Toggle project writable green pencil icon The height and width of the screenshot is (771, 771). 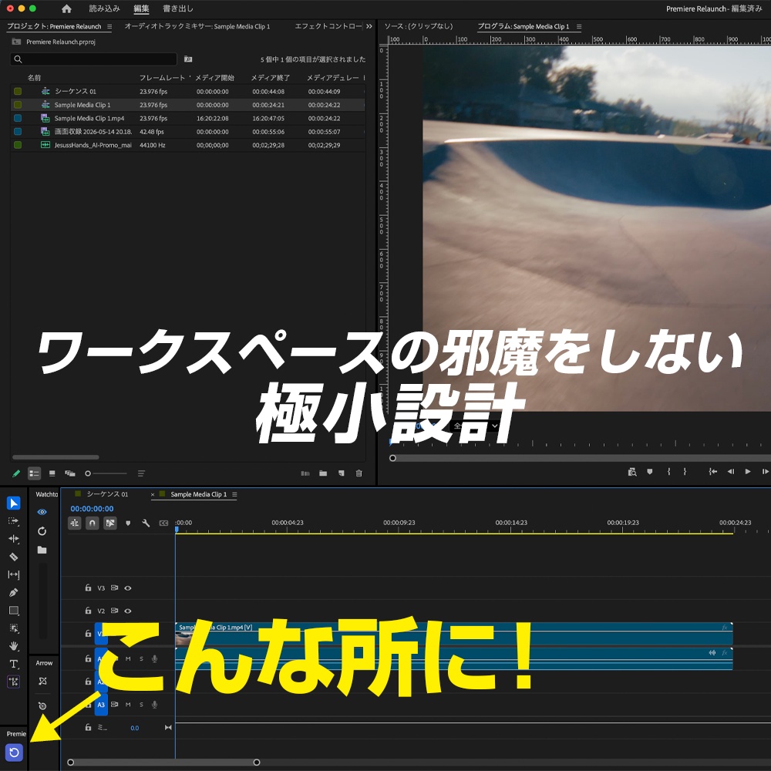(16, 473)
